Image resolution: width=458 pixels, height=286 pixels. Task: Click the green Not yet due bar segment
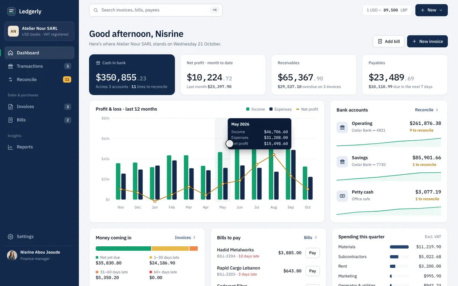click(x=123, y=249)
